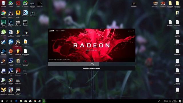Launch Company of Heroes 2 shortcut
The width and height of the screenshot is (183, 103).
[x=18, y=91]
